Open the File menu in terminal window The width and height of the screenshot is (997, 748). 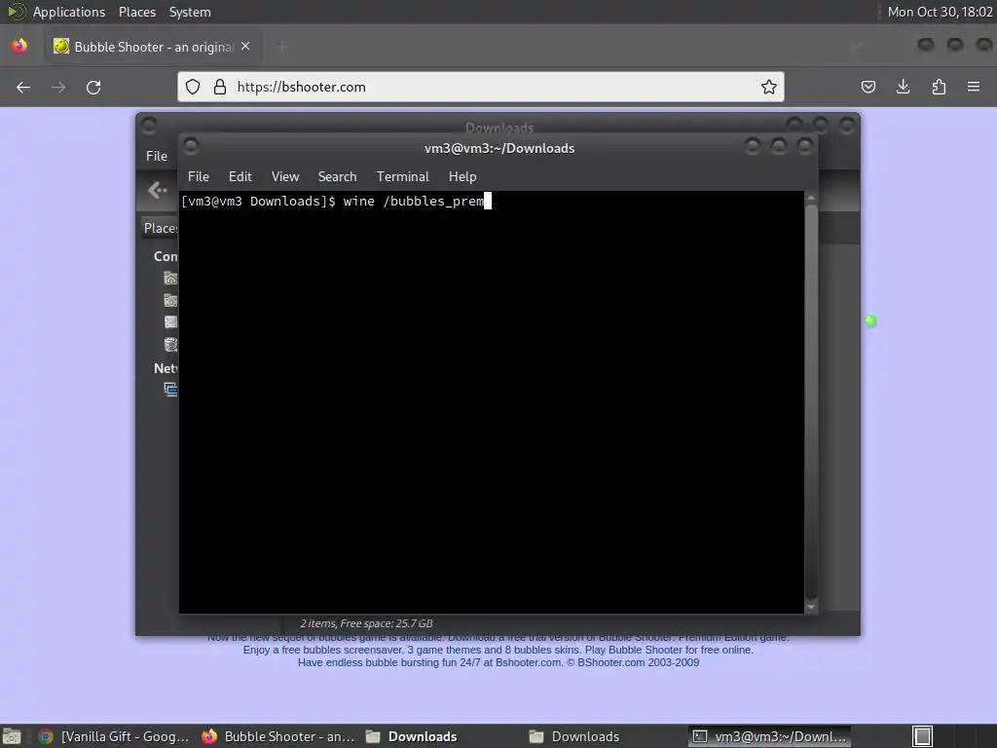click(x=199, y=176)
